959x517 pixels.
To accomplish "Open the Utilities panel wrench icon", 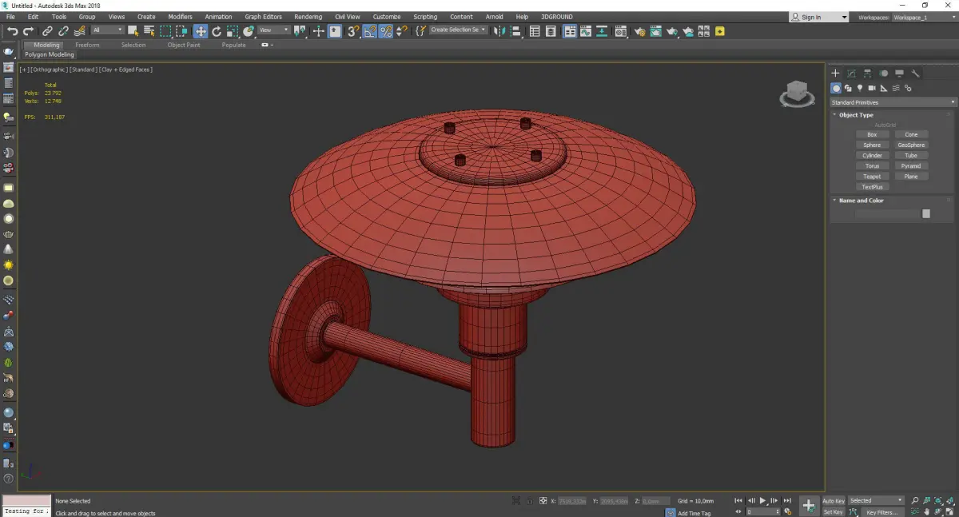I will [x=916, y=74].
